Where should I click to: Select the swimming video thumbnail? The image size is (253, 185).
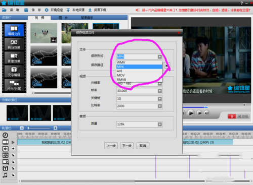[44, 33]
